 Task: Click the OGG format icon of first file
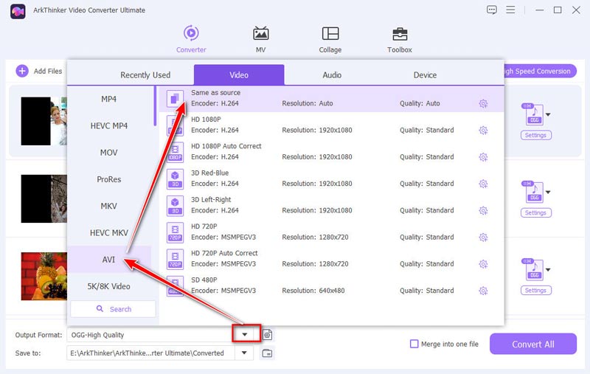[x=534, y=114]
